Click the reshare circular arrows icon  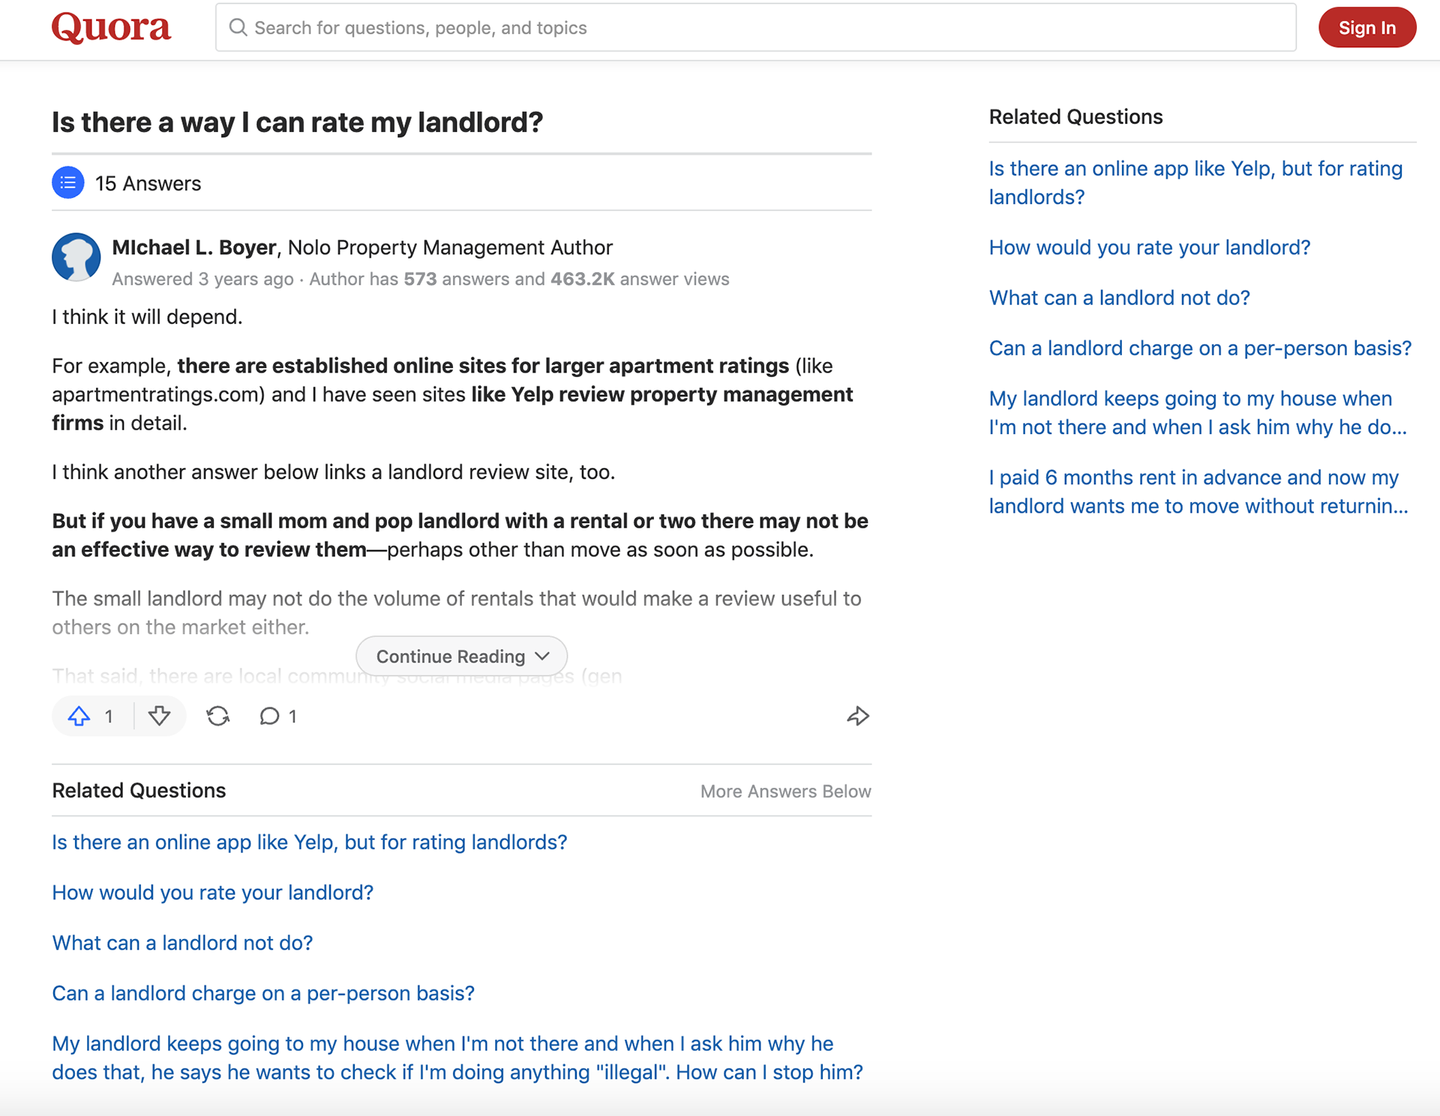click(x=218, y=717)
